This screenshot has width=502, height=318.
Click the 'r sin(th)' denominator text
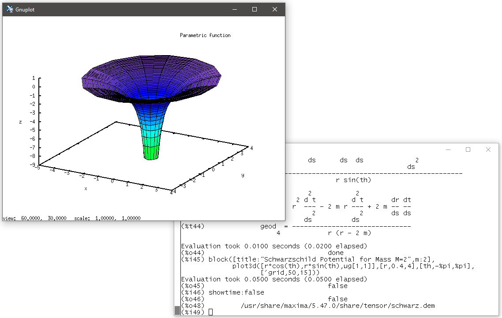coord(353,180)
